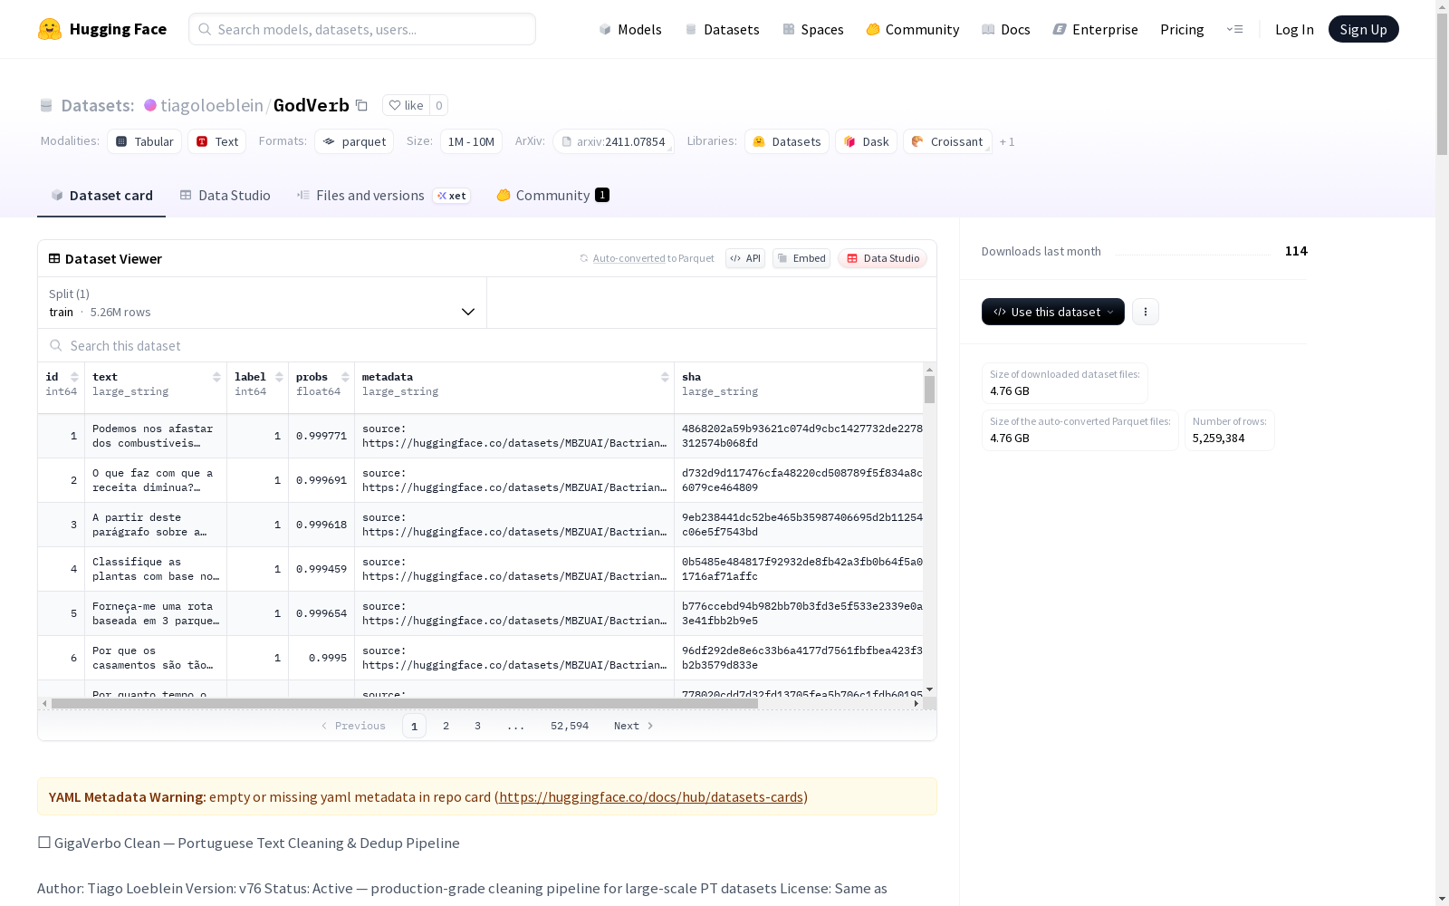Select the Croissant library tag
The width and height of the screenshot is (1449, 906).
coord(947,141)
